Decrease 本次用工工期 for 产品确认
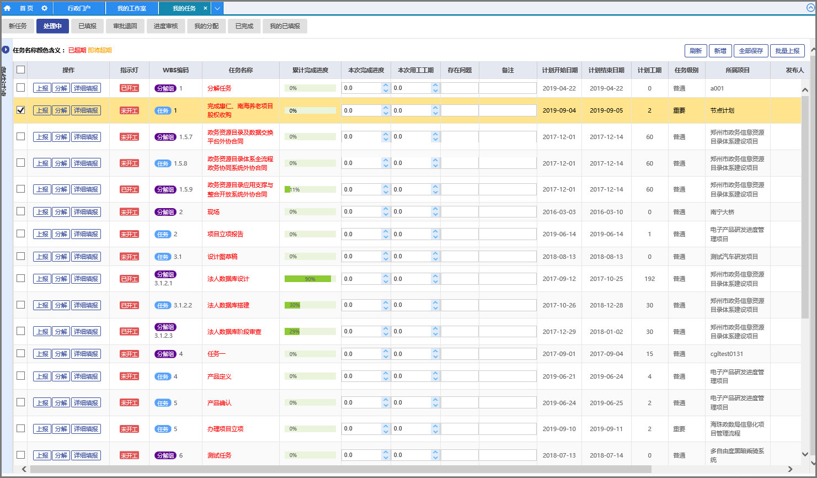817x478 pixels. point(435,406)
